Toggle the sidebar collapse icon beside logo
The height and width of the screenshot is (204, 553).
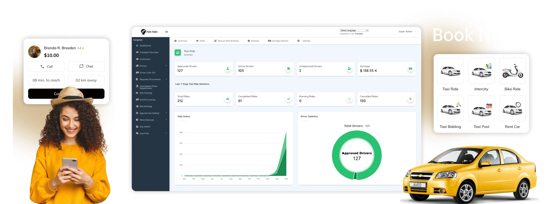tap(166, 32)
